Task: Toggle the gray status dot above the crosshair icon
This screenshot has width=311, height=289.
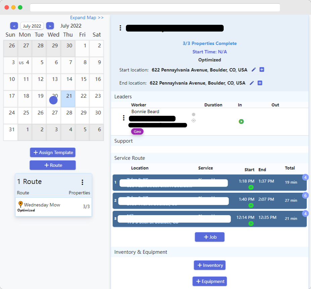Action: pos(193,114)
